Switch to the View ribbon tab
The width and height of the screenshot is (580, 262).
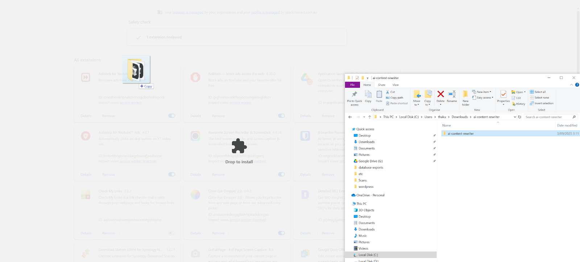(x=395, y=85)
